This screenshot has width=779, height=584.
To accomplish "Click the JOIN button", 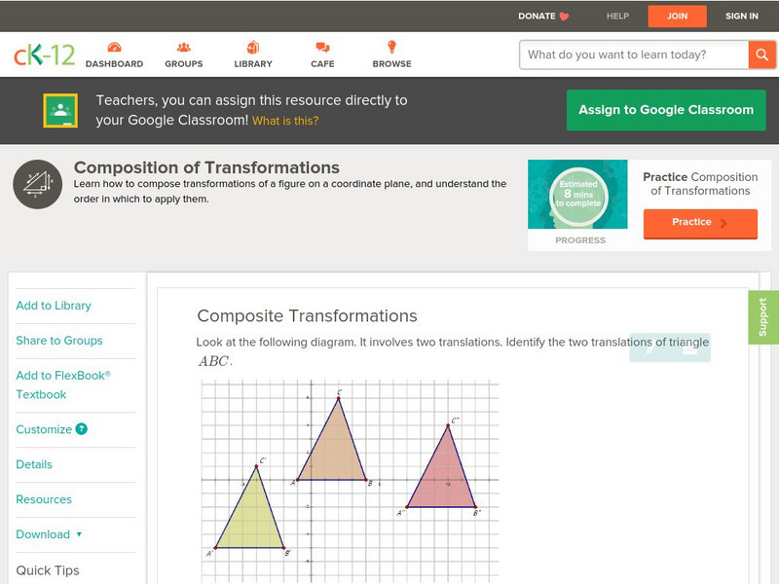I will click(678, 16).
